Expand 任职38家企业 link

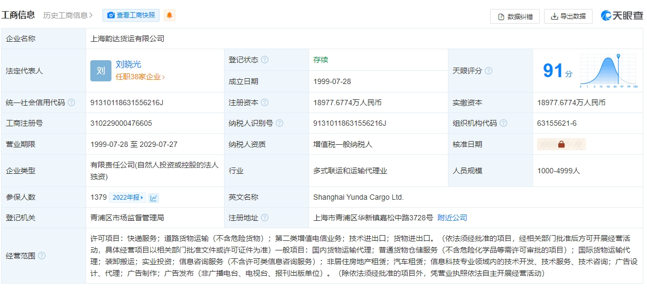coord(140,77)
